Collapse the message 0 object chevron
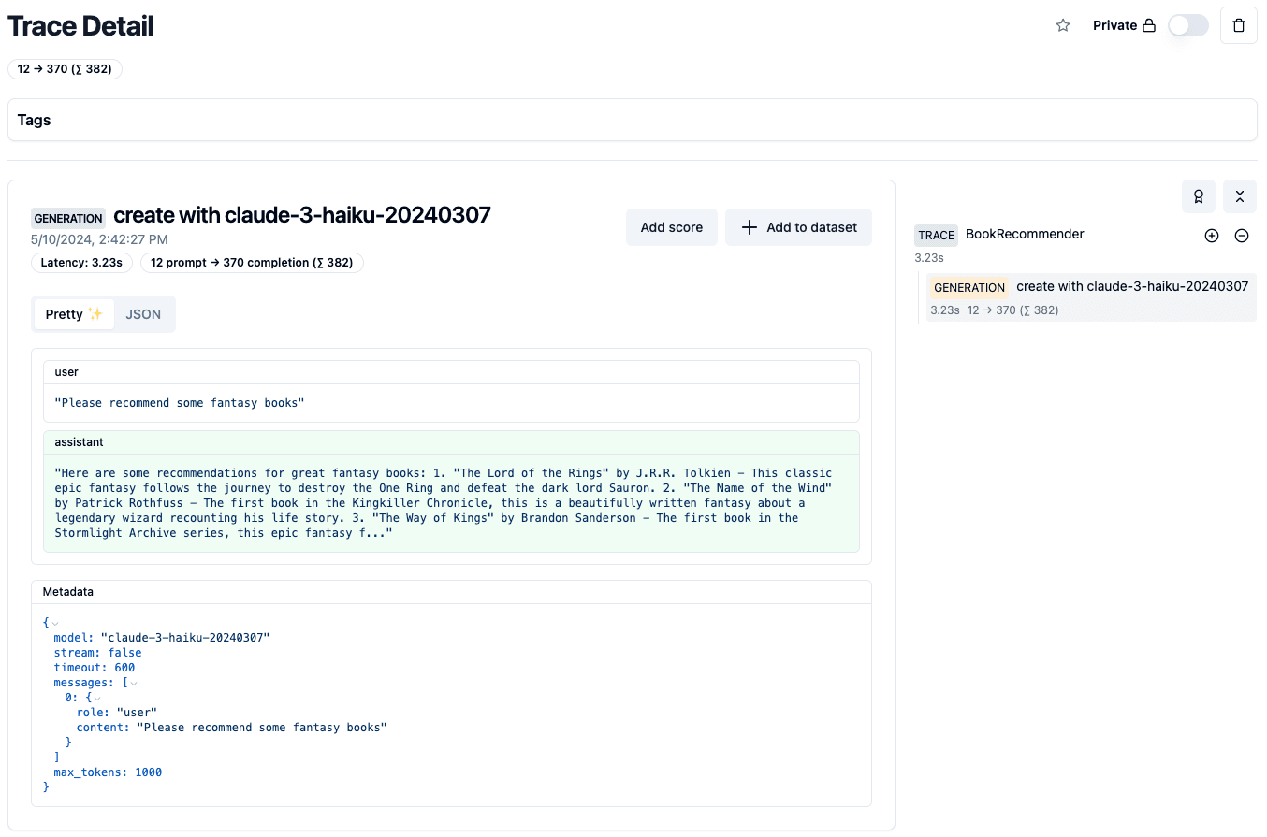This screenshot has height=837, width=1267. point(97,698)
